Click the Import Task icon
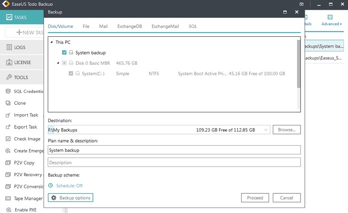 point(8,115)
